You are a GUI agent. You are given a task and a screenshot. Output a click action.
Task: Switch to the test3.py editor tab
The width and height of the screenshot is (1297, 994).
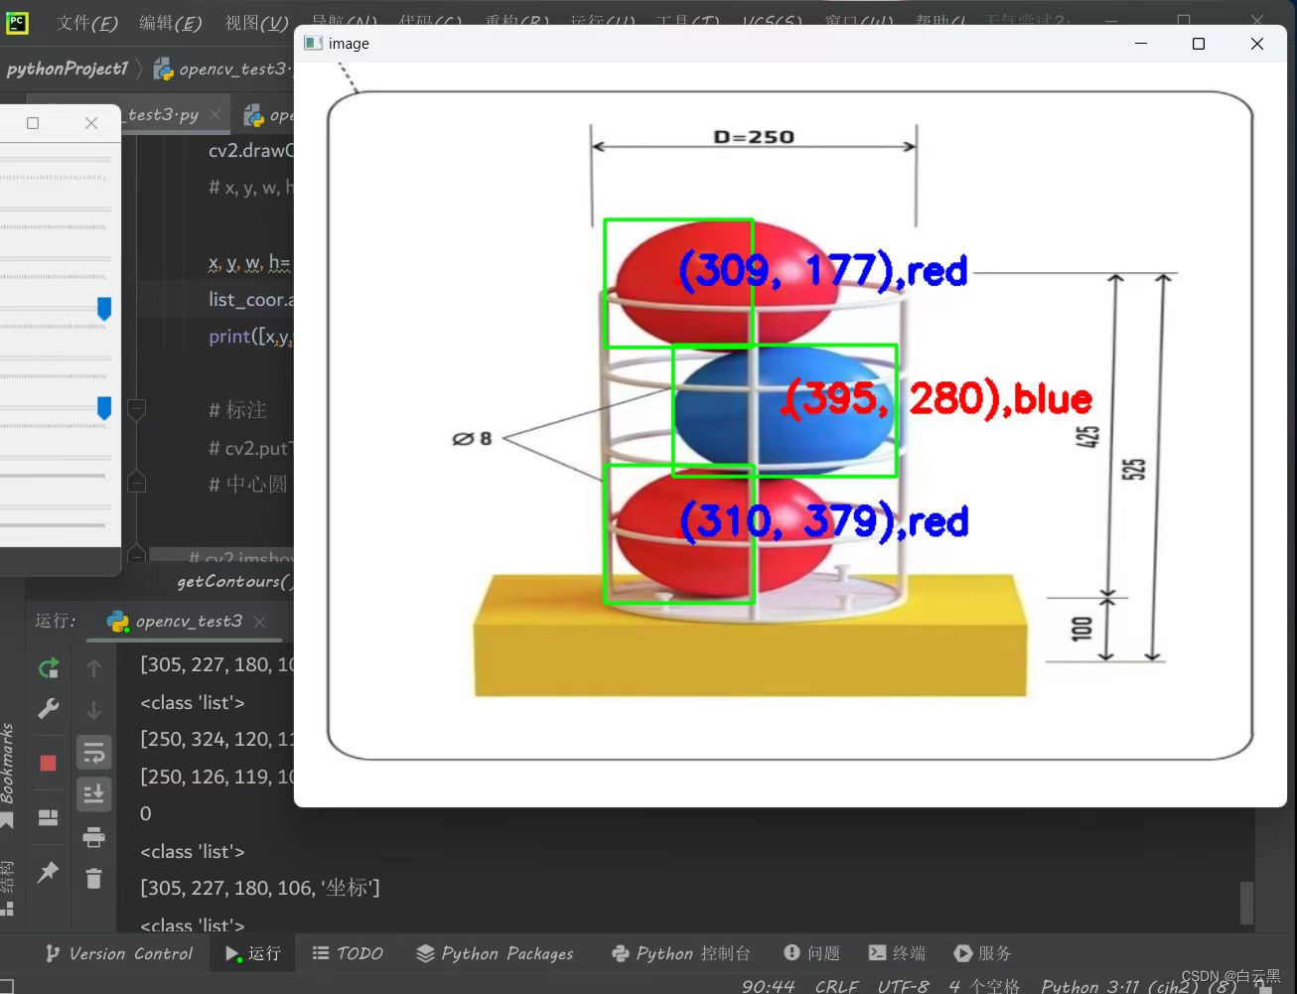pyautogui.click(x=163, y=114)
